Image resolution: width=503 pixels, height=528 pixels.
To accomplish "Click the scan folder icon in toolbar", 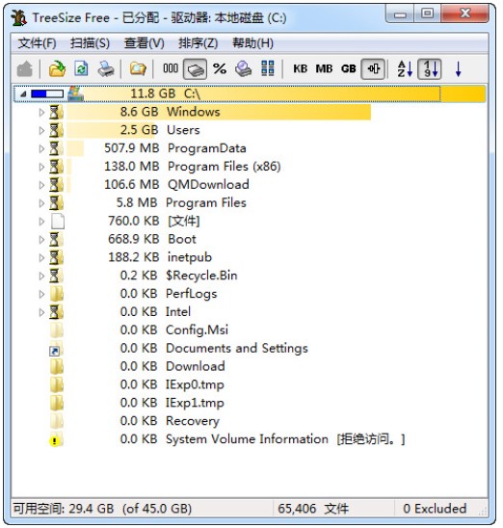I will coord(57,69).
